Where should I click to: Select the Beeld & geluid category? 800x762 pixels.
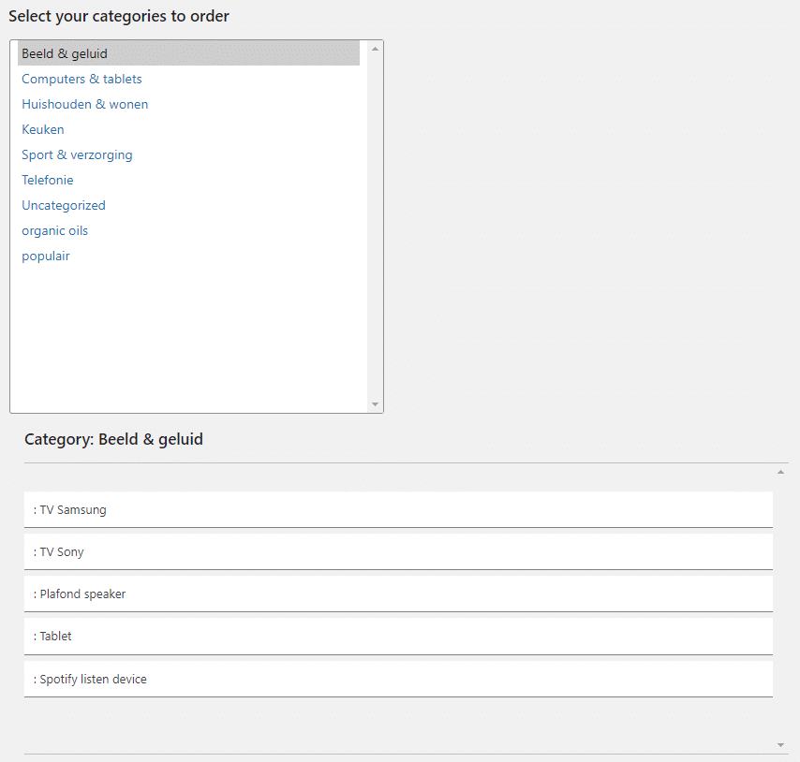pyautogui.click(x=188, y=53)
